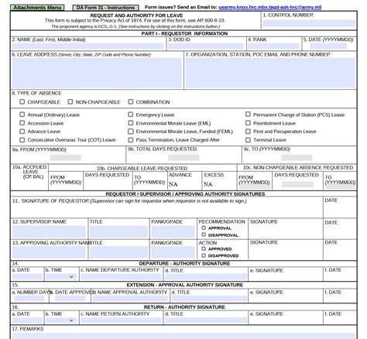Select Advance Leave checkbox

click(x=22, y=132)
